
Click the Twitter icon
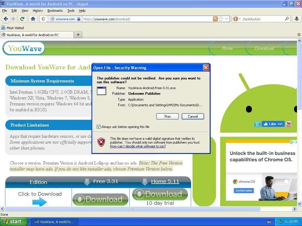257,124
